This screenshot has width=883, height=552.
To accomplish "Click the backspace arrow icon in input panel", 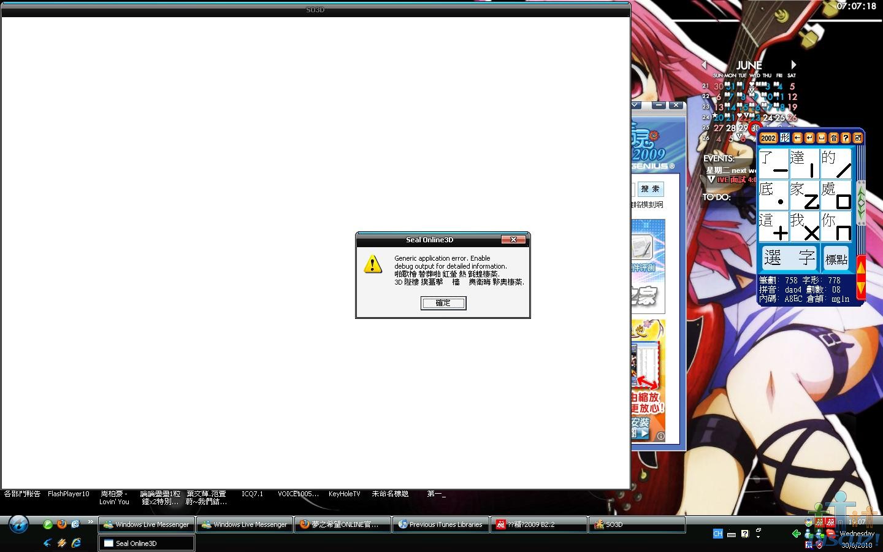I will 798,138.
